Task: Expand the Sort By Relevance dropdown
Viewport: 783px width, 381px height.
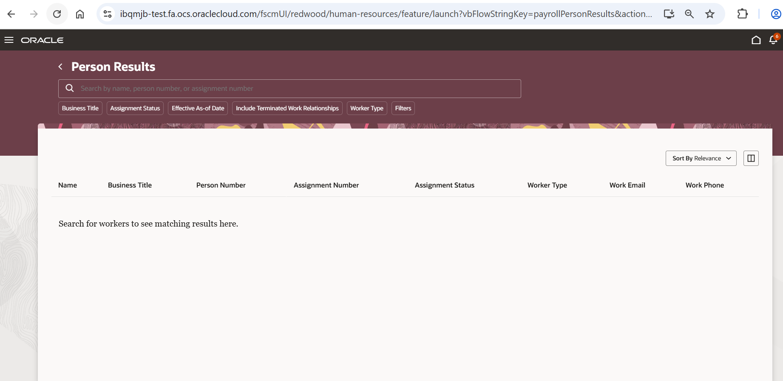Action: (701, 158)
